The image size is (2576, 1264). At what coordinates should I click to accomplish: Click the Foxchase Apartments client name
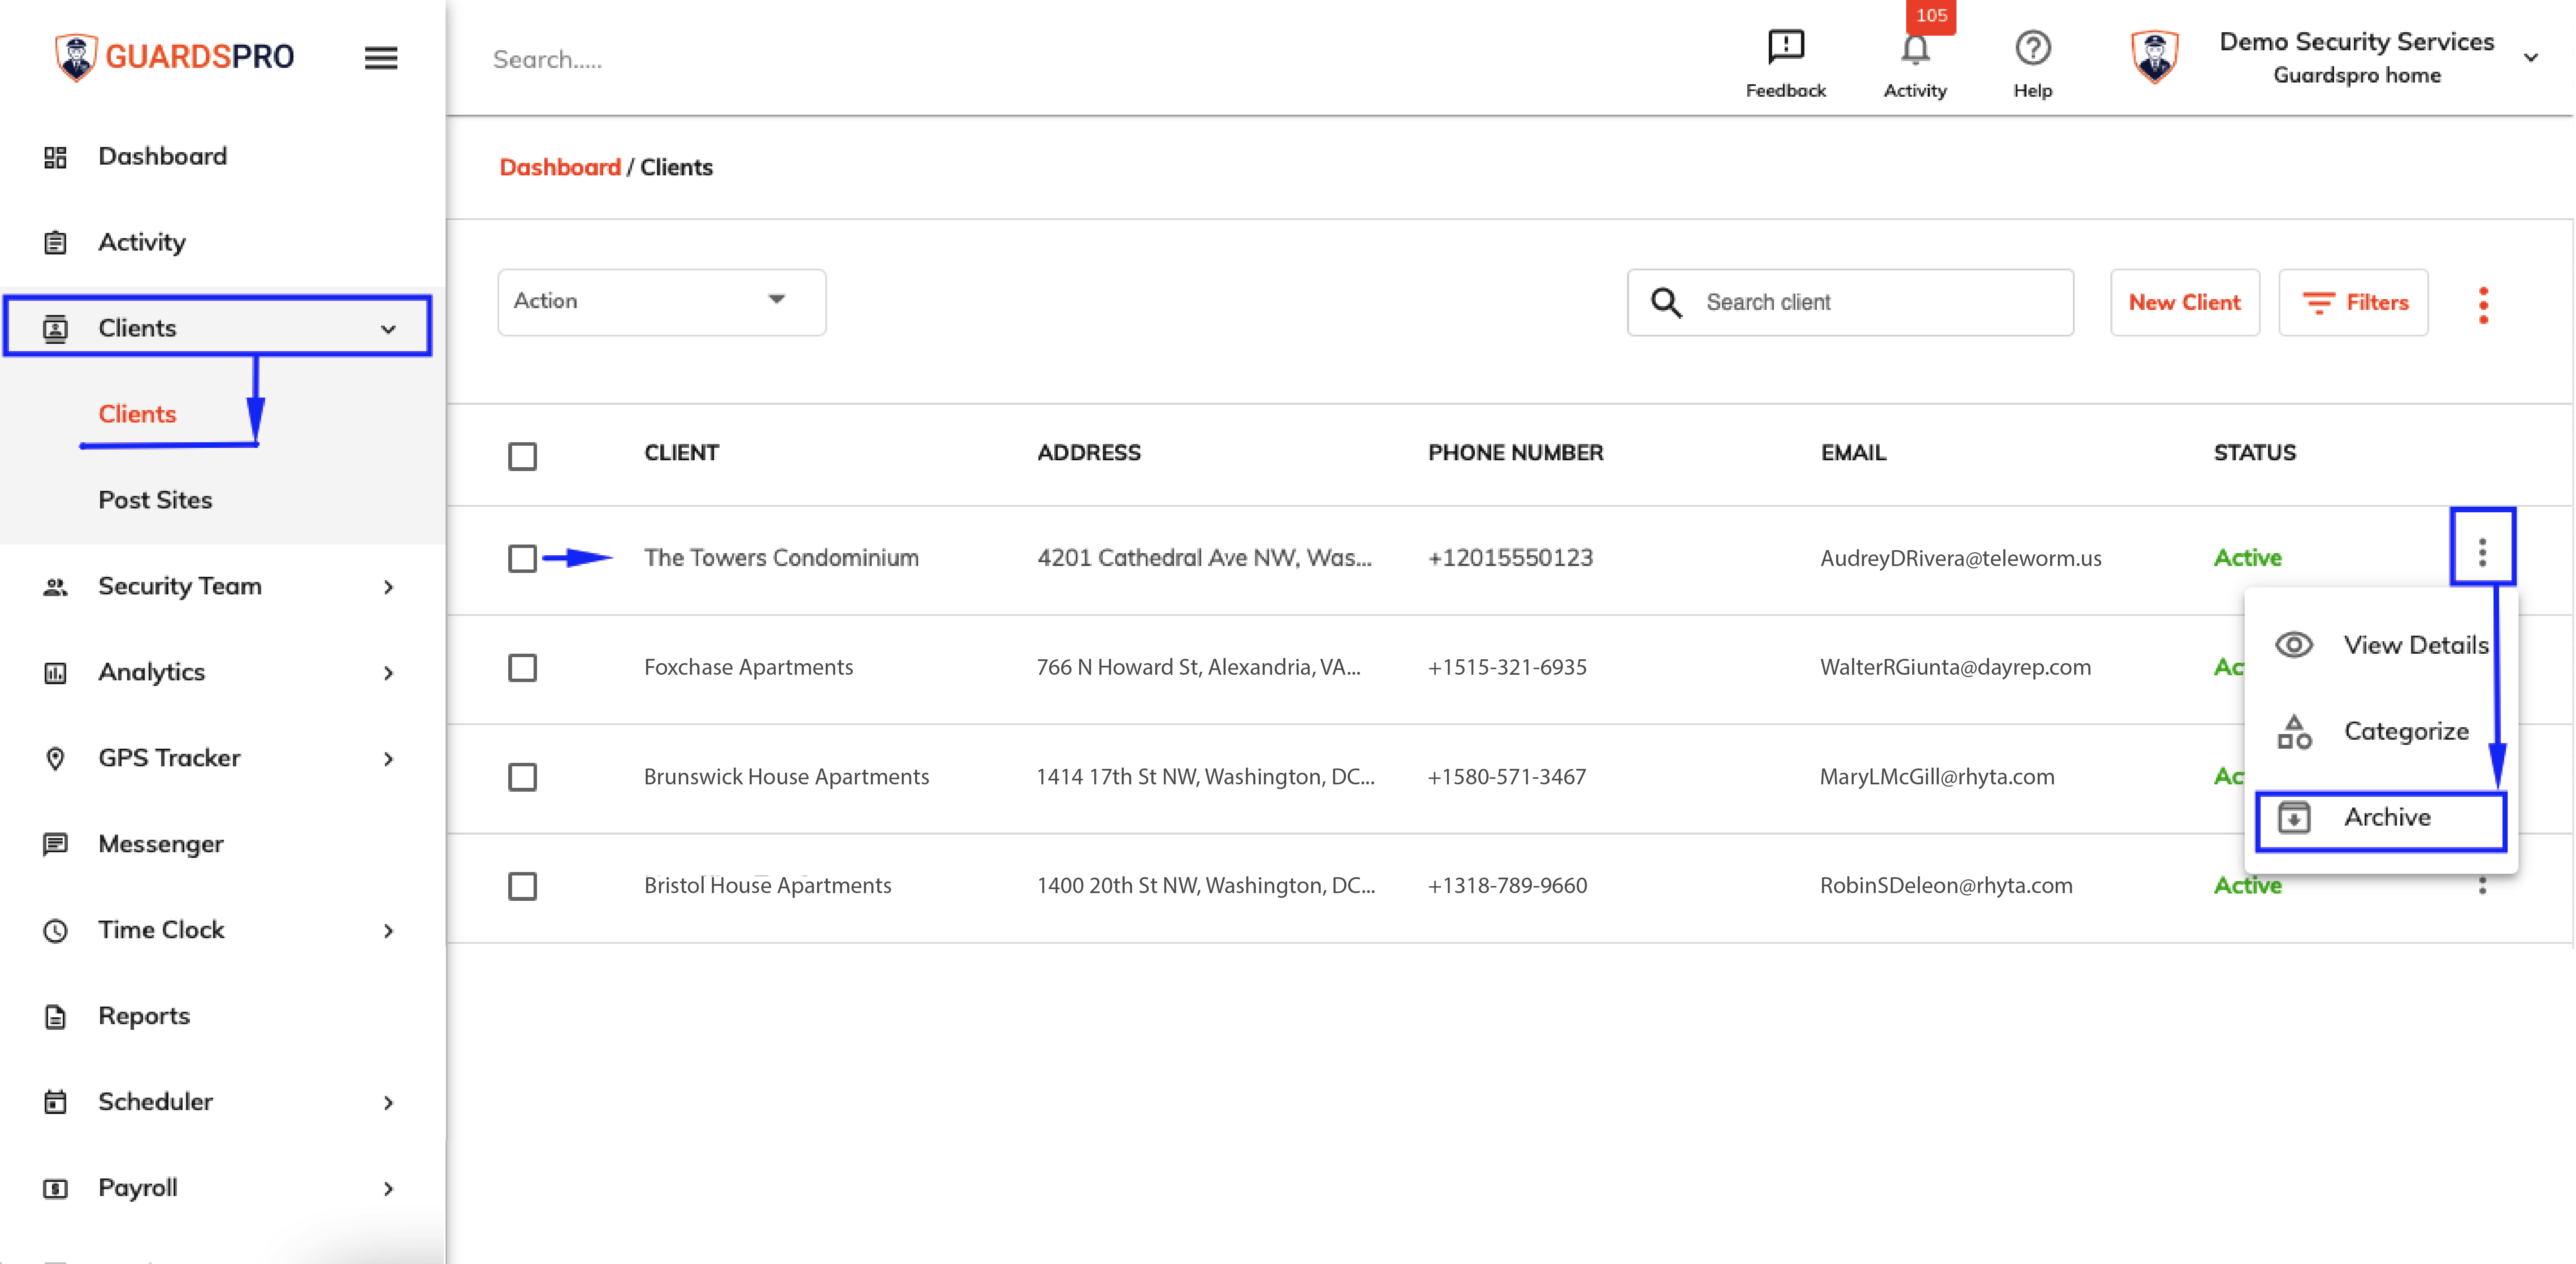(x=748, y=667)
